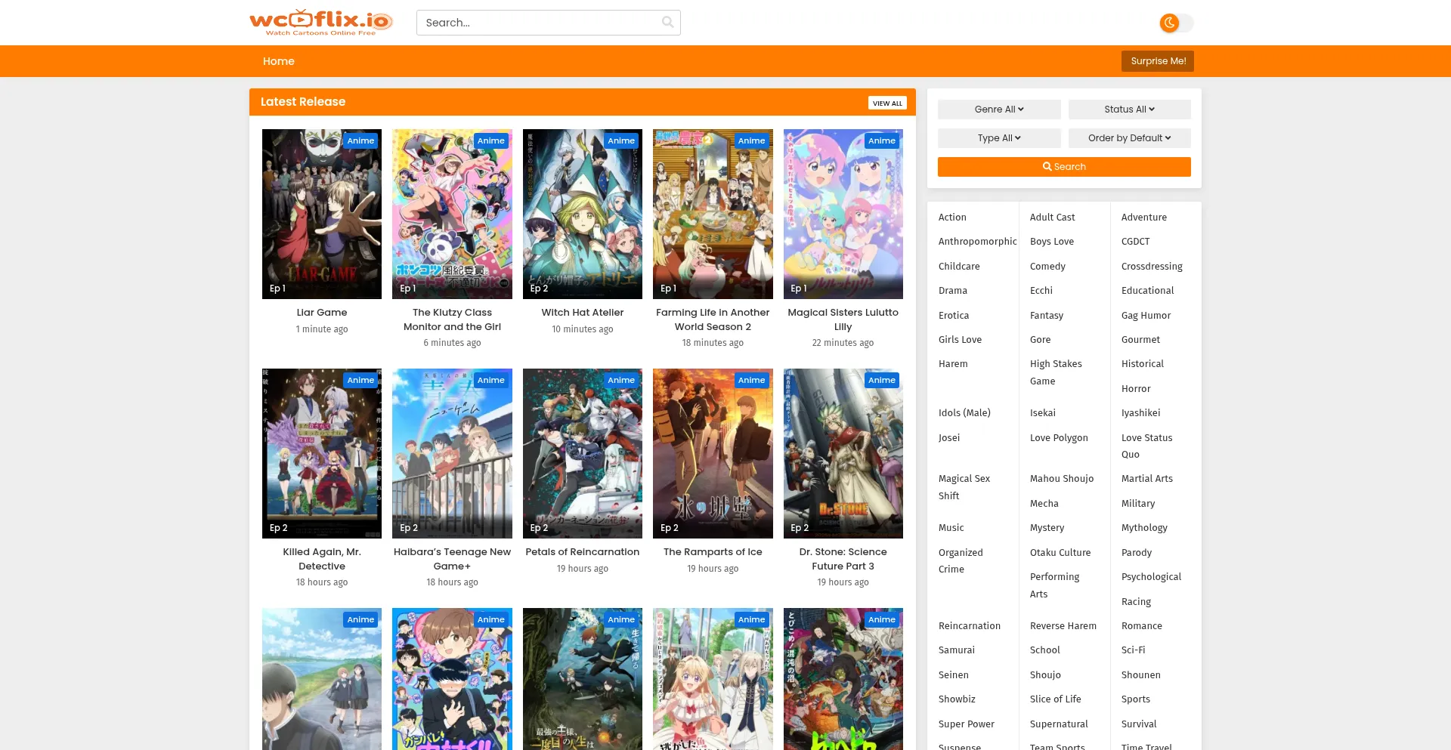
Task: Select the Isekai genre link
Action: [x=1042, y=413]
